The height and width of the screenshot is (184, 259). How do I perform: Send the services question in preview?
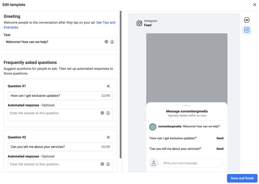pyautogui.click(x=220, y=149)
